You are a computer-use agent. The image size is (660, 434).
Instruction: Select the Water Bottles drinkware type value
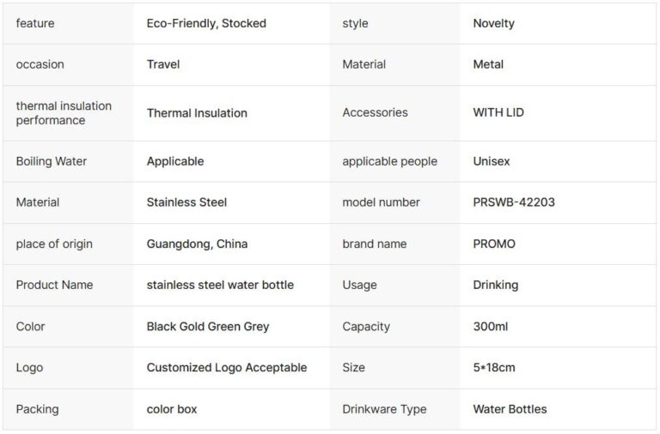(x=510, y=409)
